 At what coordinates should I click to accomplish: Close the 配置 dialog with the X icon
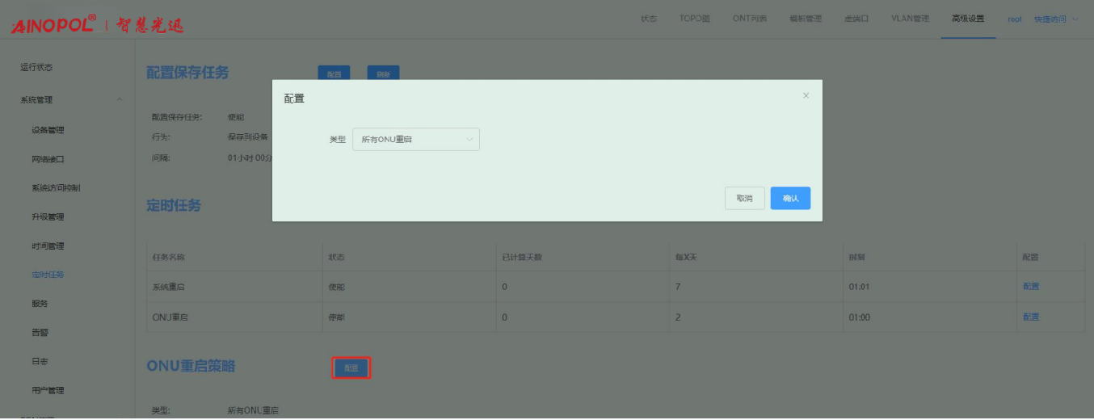tap(806, 95)
